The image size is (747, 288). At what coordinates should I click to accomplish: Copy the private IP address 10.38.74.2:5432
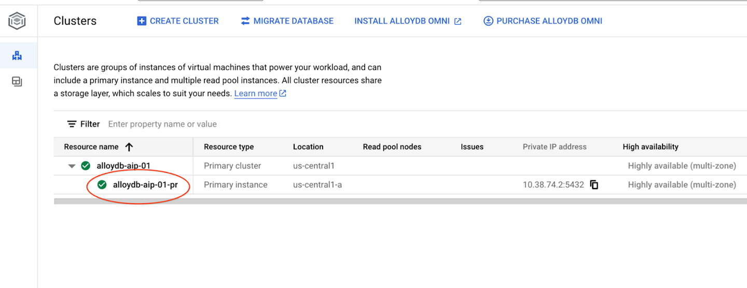tap(594, 185)
